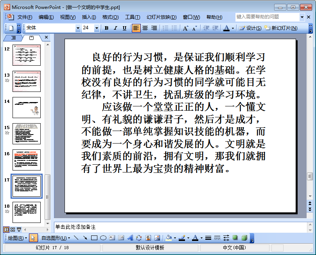Open the font size dropdown
The width and height of the screenshot is (316, 255).
coord(97,28)
